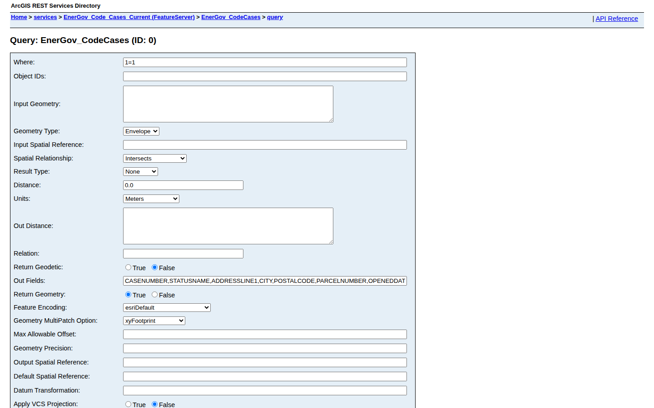This screenshot has height=408, width=654.
Task: Open EnerGov_Code_Cases_Current (FeatureServer) link
Action: (129, 17)
